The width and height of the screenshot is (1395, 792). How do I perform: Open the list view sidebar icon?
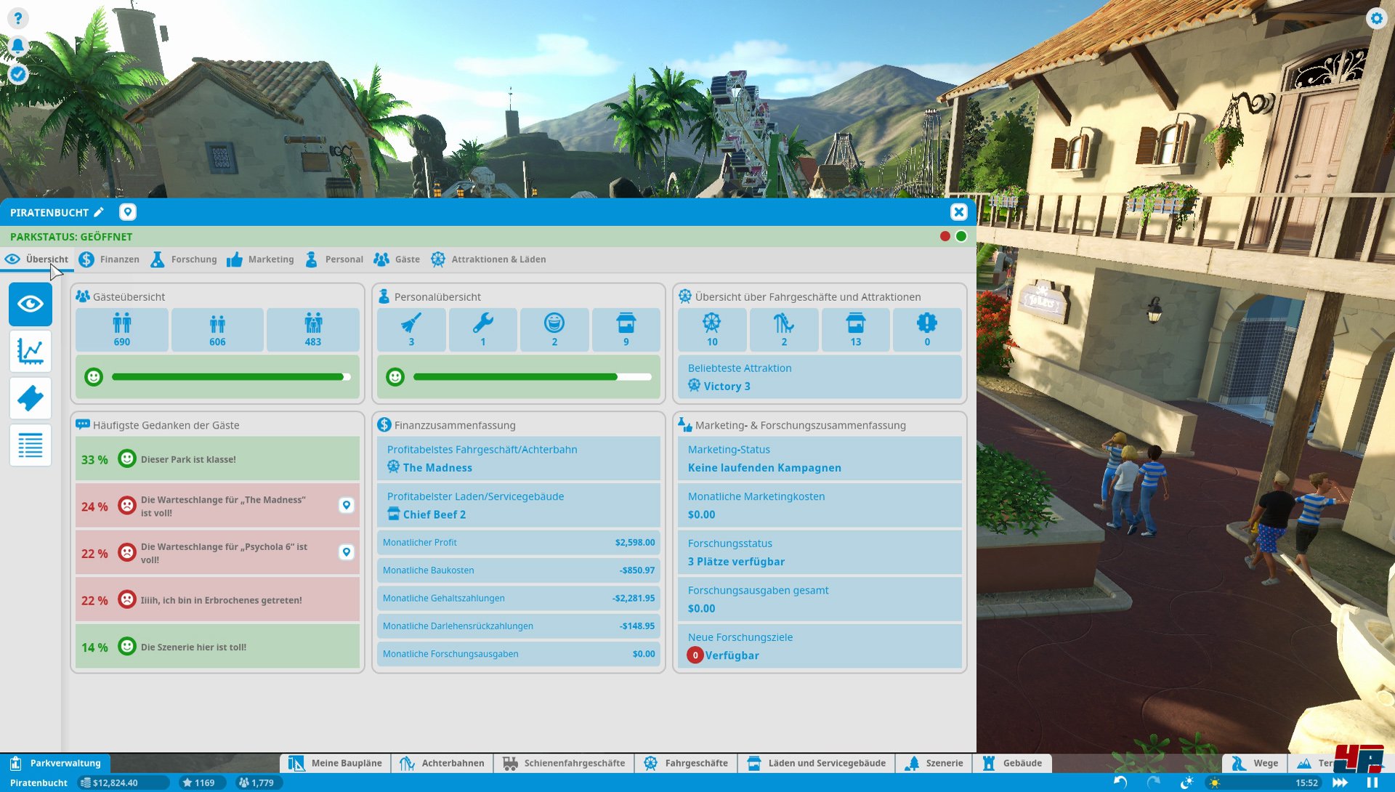pyautogui.click(x=31, y=445)
